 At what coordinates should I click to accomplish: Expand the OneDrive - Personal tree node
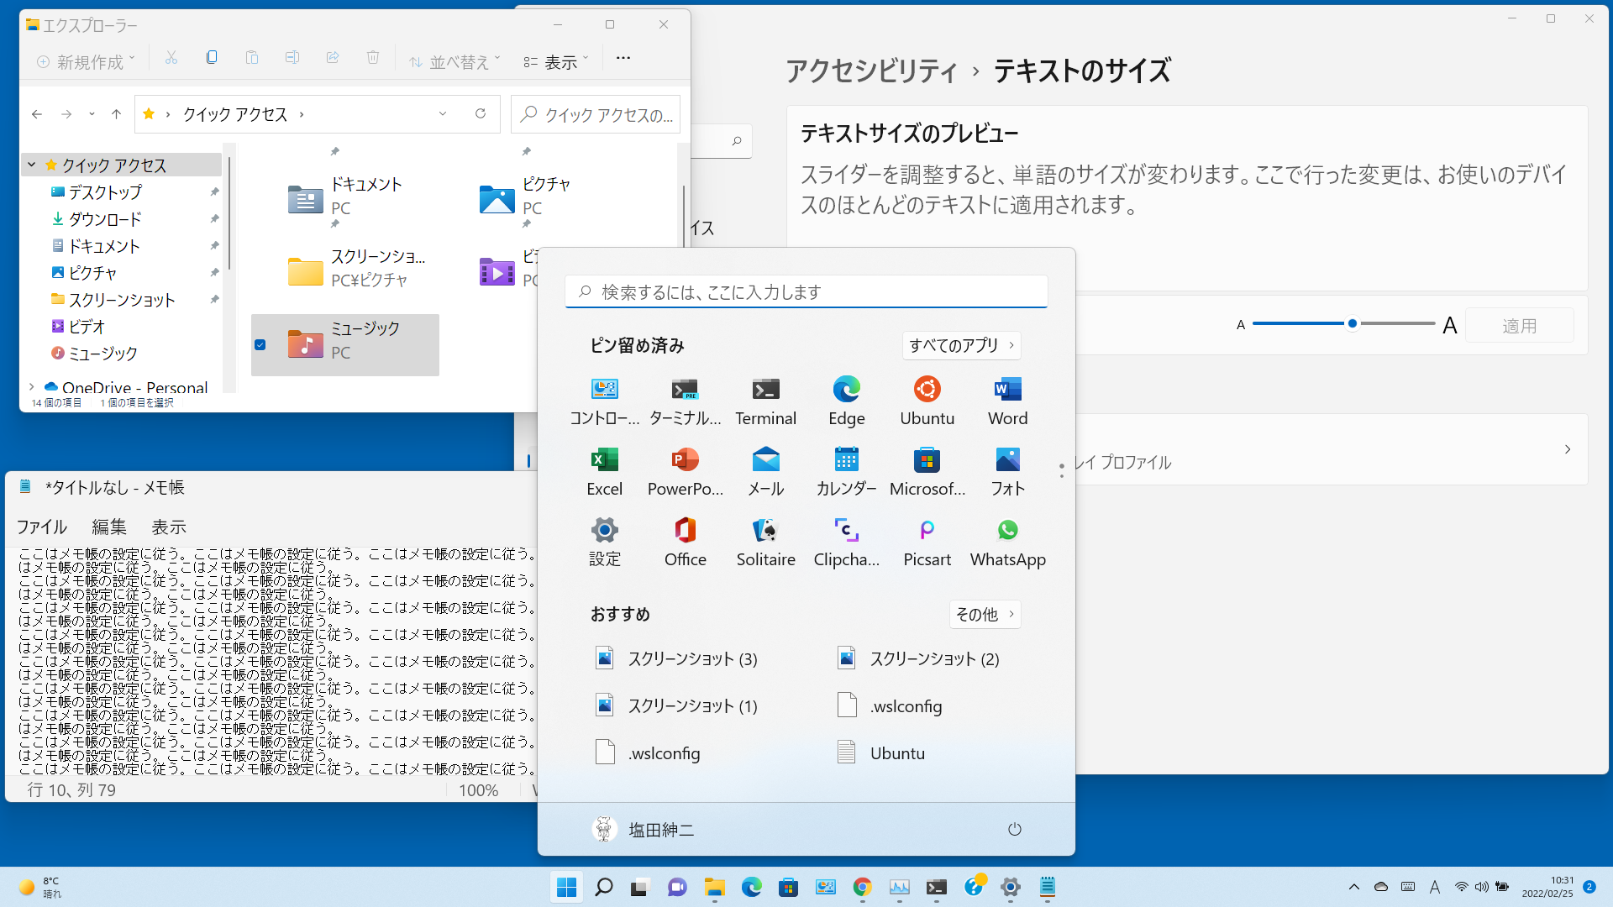[32, 387]
